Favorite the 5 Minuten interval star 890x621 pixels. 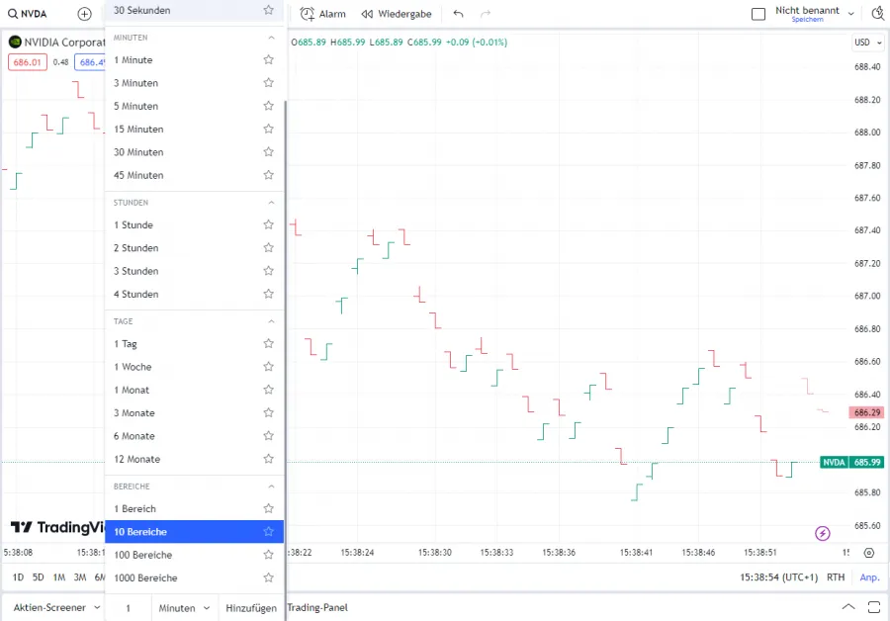268,106
